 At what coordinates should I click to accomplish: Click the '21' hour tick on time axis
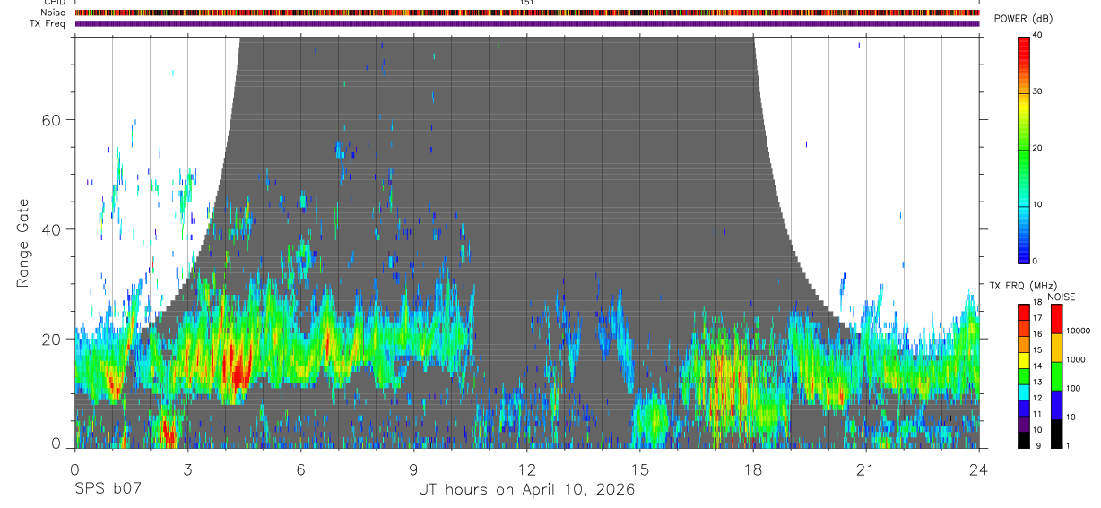click(866, 469)
